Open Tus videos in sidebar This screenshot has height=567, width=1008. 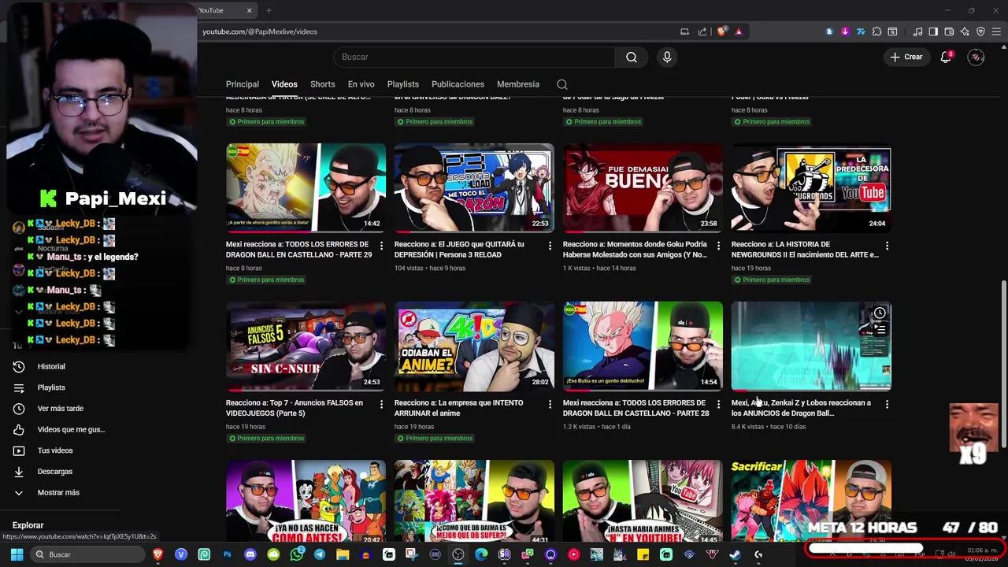point(55,450)
